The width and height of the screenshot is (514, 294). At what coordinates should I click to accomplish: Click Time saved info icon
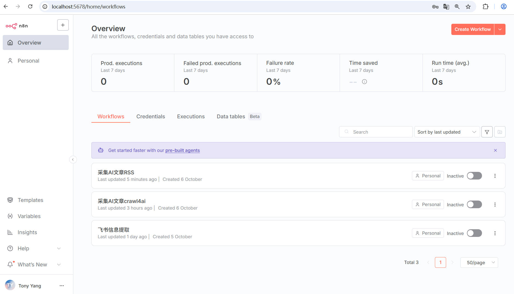[x=364, y=82]
